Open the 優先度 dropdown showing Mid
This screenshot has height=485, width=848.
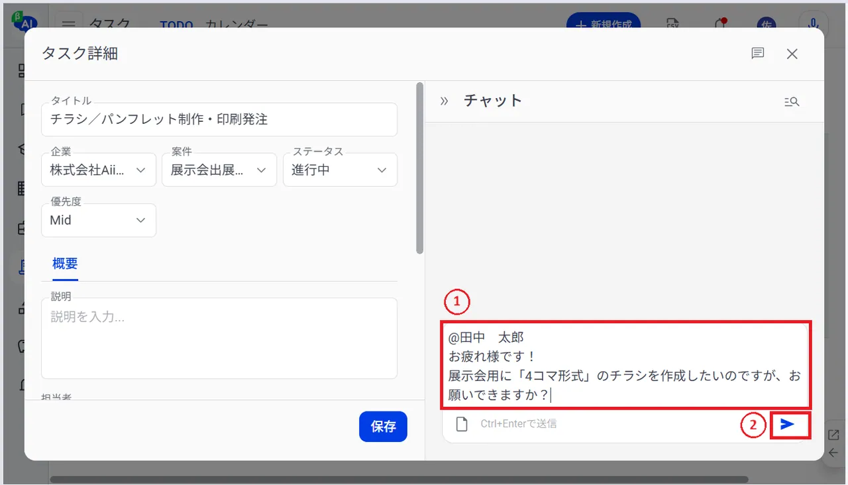pos(99,220)
